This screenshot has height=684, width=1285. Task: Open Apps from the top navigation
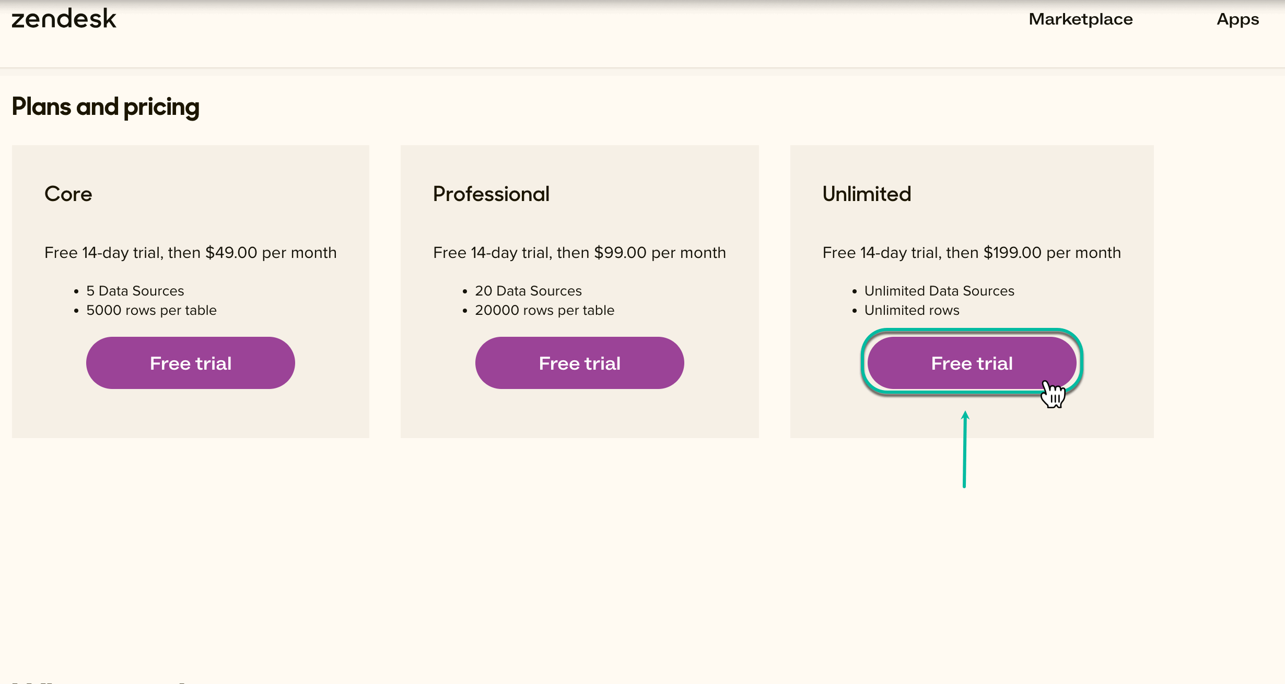coord(1237,20)
